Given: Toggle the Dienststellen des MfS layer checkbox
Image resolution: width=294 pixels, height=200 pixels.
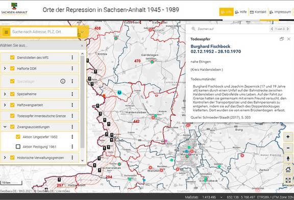Looking at the screenshot, I should [x=12, y=57].
